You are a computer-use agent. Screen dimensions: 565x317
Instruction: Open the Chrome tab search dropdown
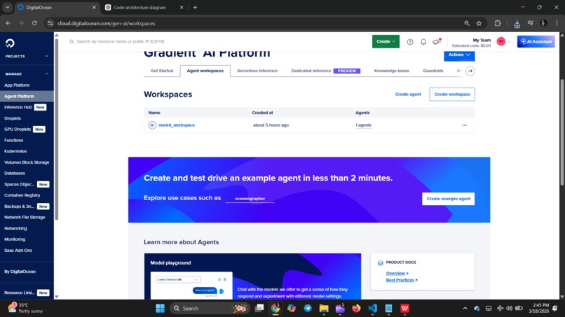[x=8, y=7]
